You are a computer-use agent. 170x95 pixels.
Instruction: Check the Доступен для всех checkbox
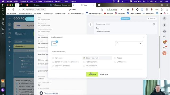click(53, 66)
